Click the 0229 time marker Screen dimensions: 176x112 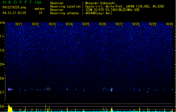coord(153,24)
